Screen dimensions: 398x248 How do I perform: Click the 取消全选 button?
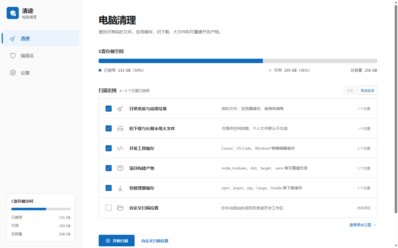pos(368,90)
